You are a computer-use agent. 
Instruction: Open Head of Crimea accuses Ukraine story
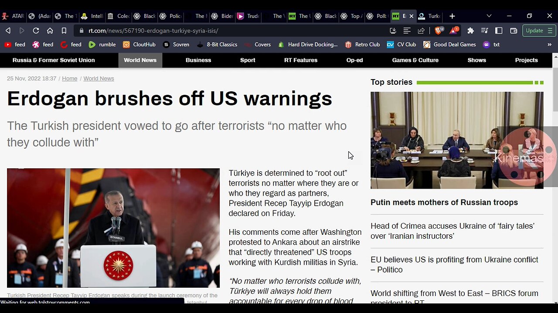(453, 231)
